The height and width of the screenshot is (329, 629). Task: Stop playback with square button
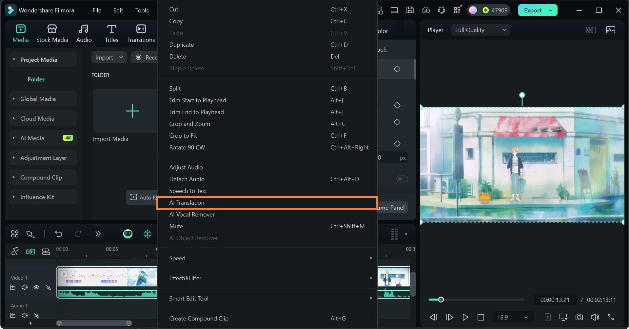tap(481, 317)
